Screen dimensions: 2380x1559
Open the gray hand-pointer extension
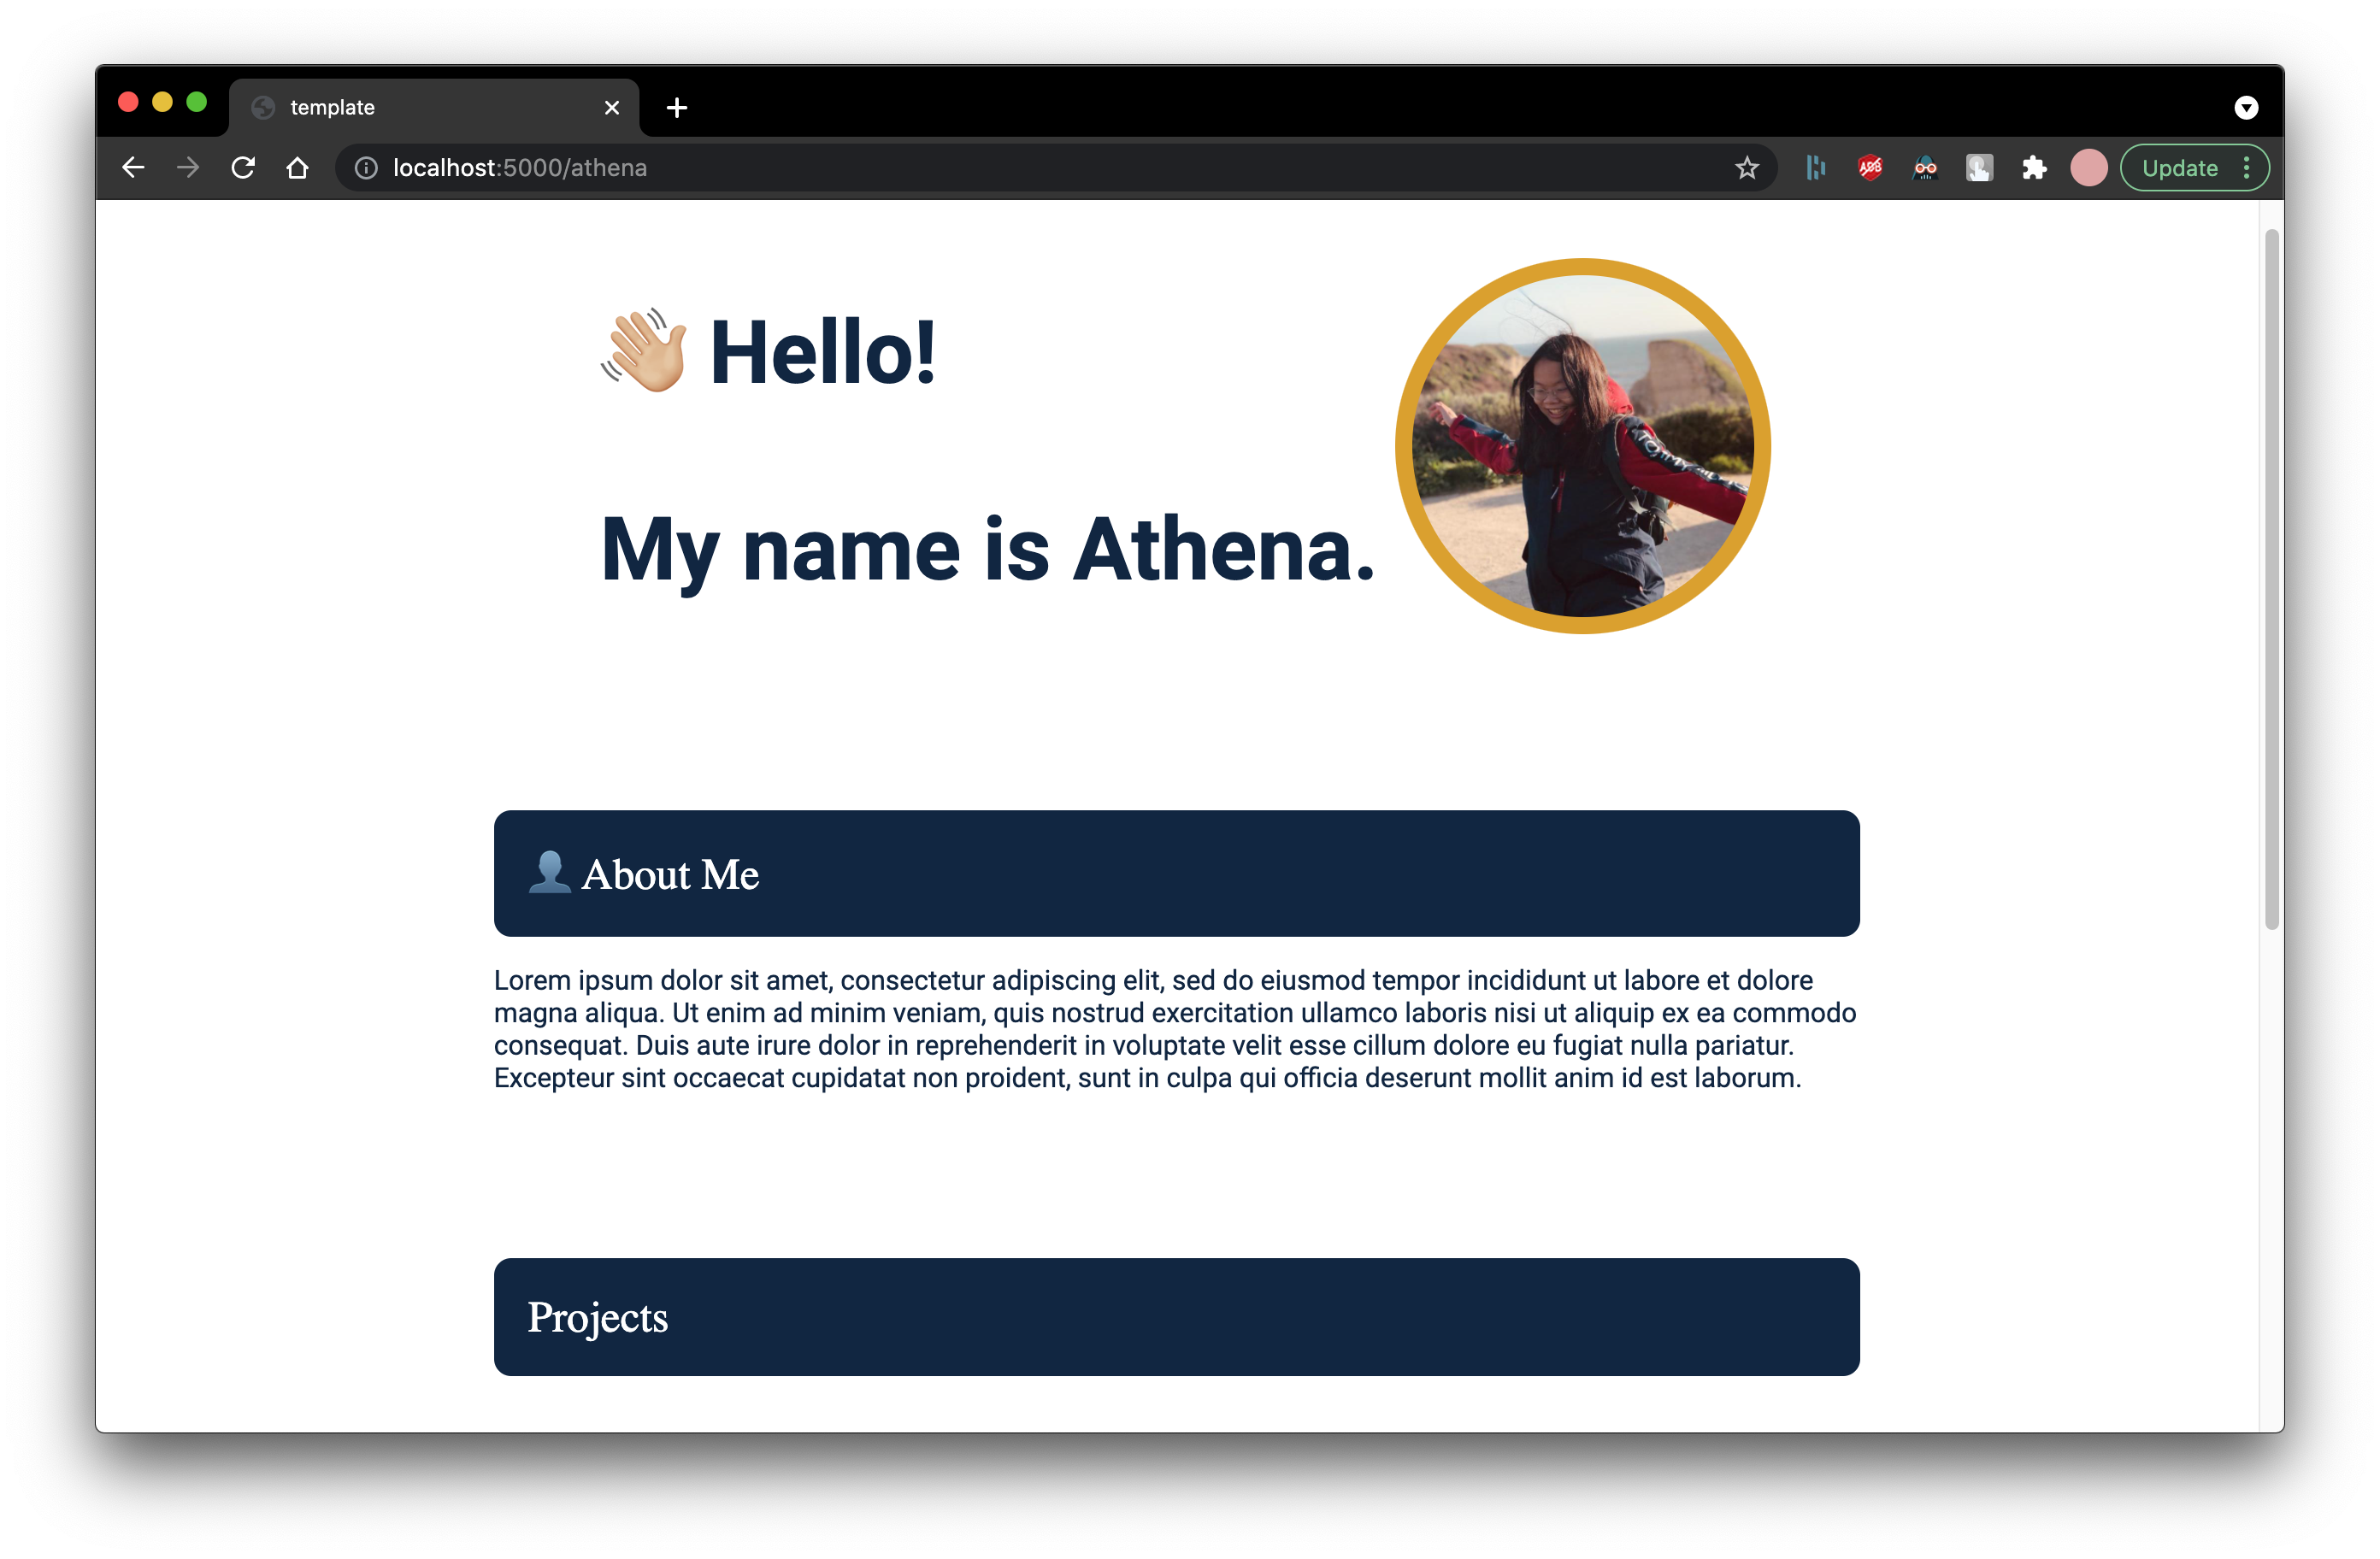[1979, 168]
